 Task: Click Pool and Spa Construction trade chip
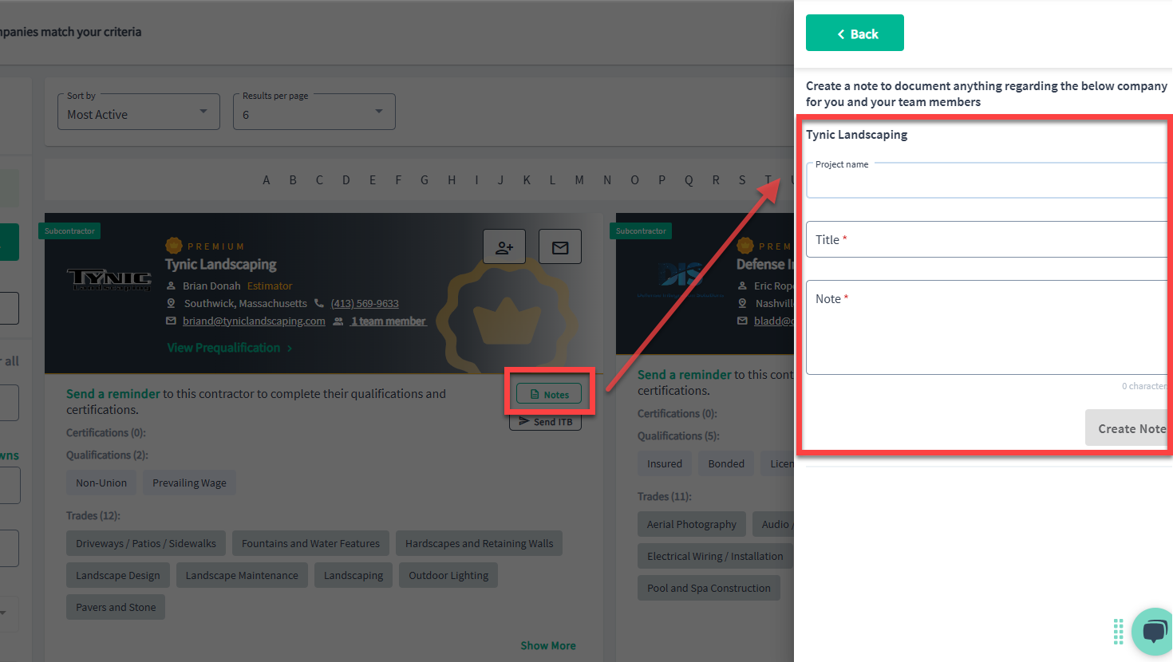tap(709, 588)
